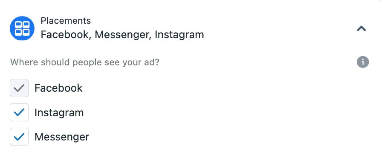The image size is (381, 157).
Task: Click the Instagram label text
Action: pos(59,113)
